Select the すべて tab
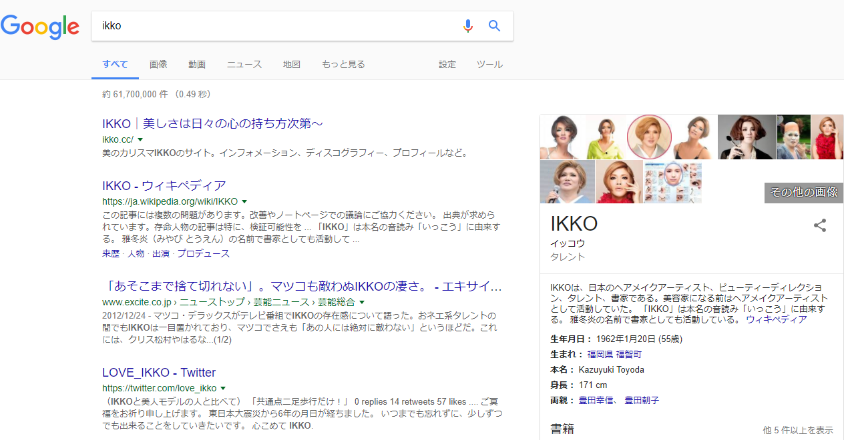The image size is (844, 440). (115, 65)
